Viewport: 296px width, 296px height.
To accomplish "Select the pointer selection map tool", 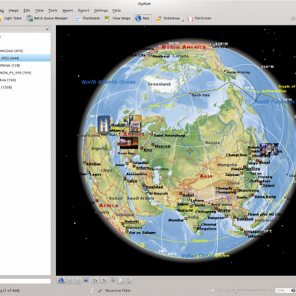I will coord(129,280).
